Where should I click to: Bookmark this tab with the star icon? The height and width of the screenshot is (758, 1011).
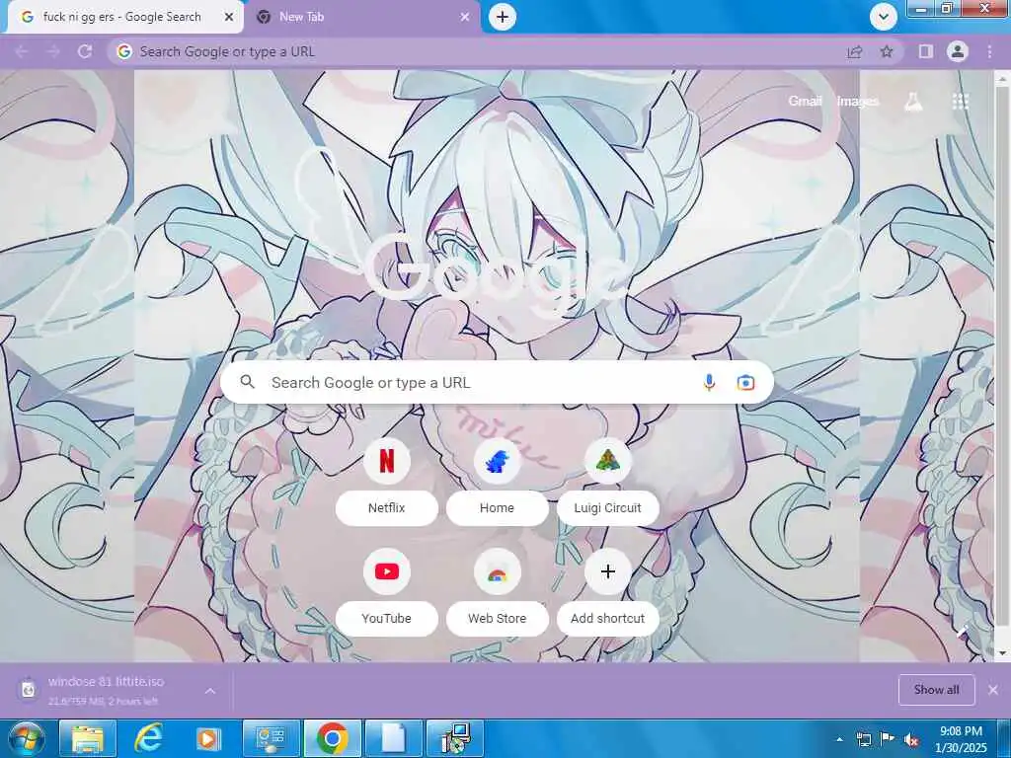click(887, 51)
